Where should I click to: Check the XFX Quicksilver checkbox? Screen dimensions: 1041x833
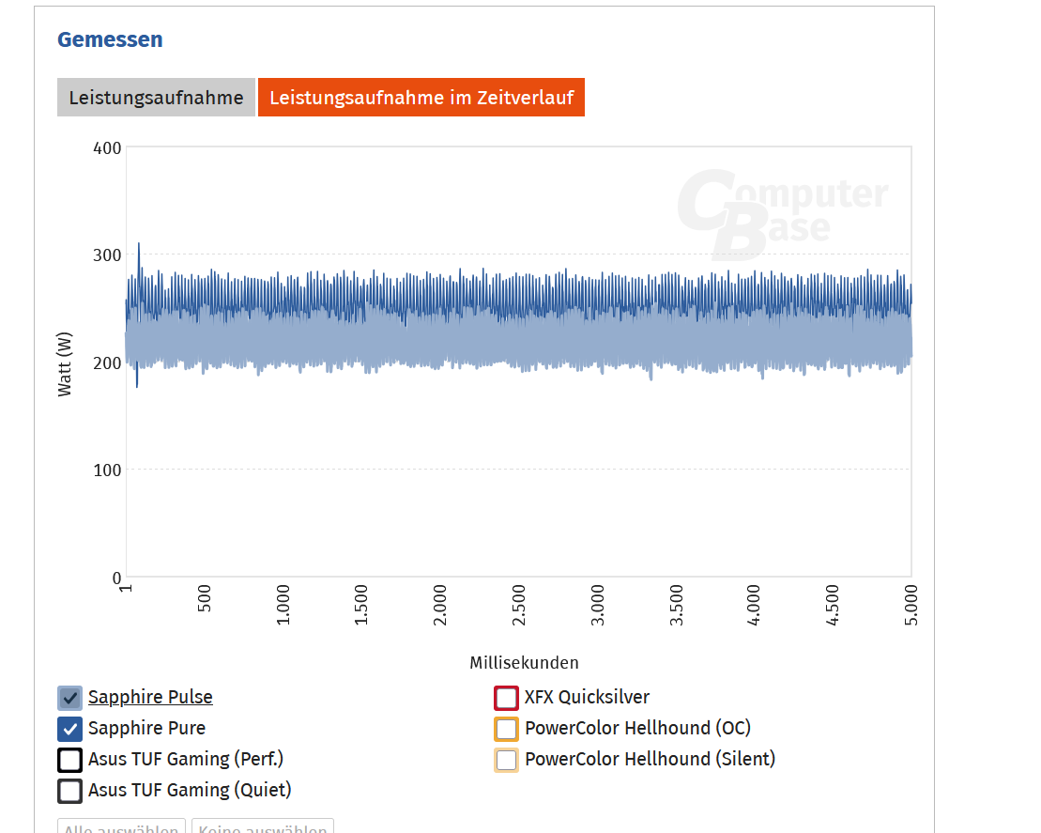(506, 698)
